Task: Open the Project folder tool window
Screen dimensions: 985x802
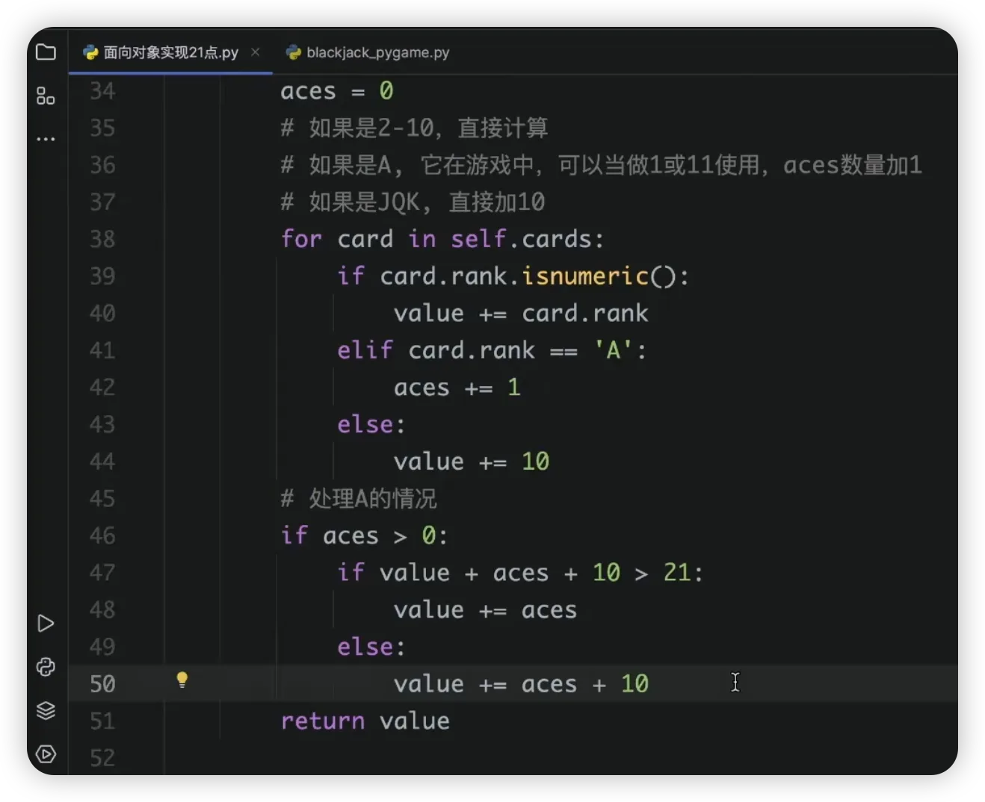Action: (46, 52)
